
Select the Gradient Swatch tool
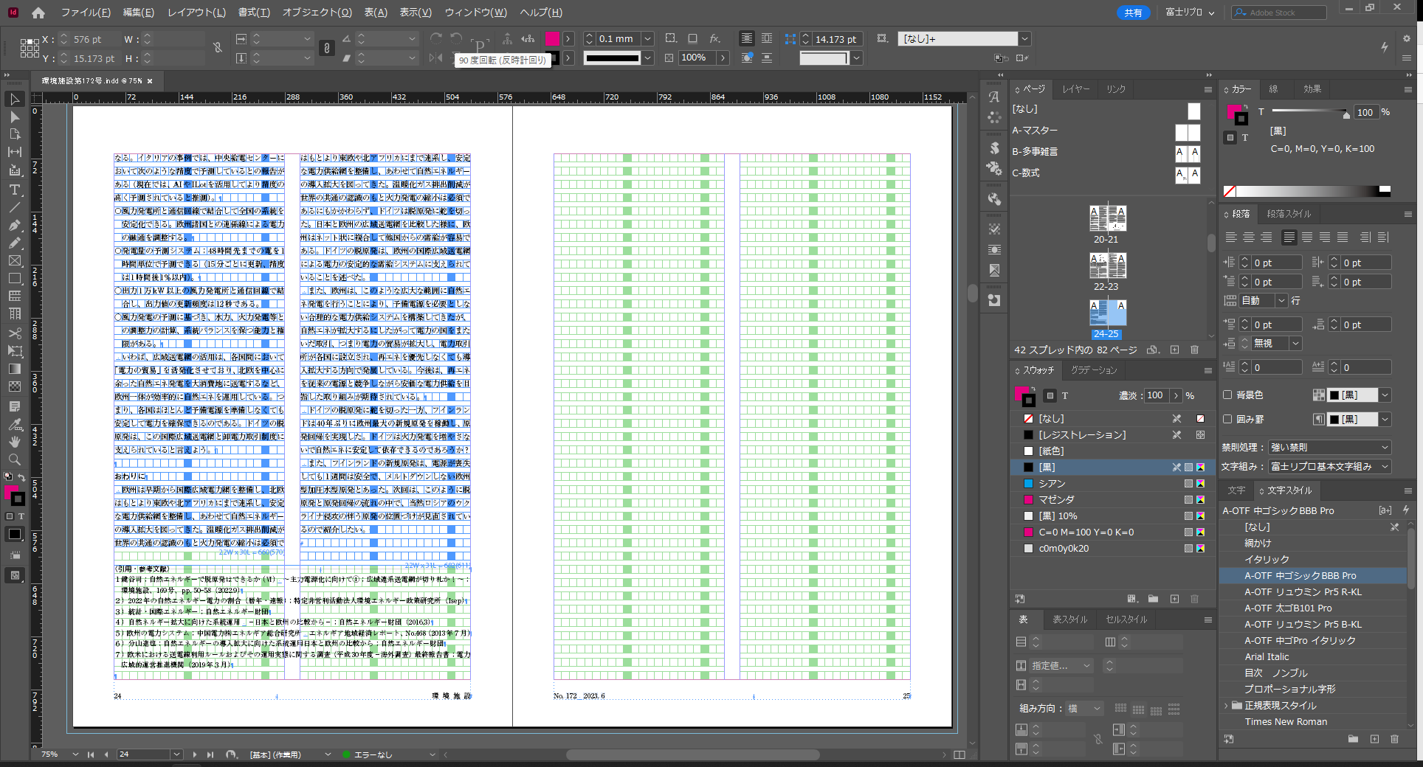tap(15, 369)
